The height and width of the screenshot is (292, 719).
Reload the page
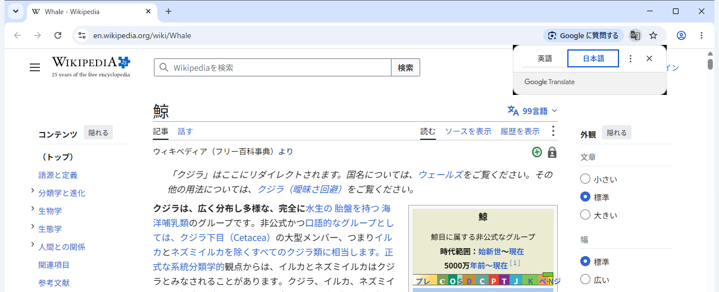click(58, 35)
